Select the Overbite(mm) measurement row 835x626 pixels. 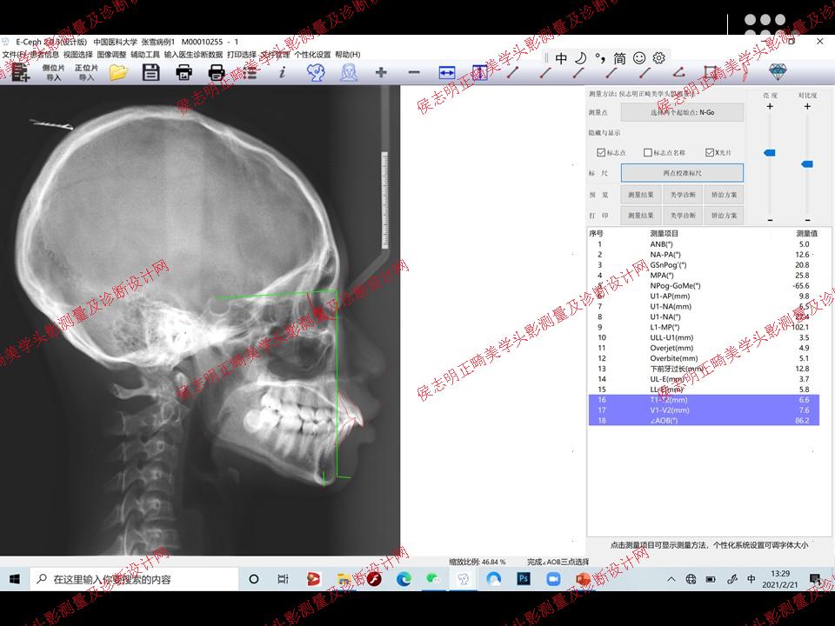(704, 358)
